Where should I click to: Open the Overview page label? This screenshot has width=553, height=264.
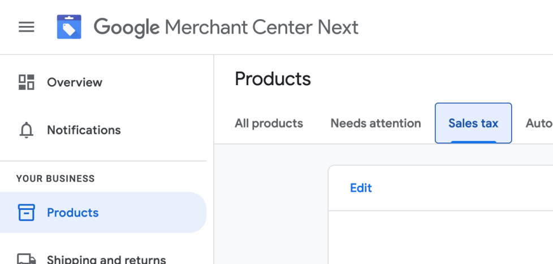75,82
